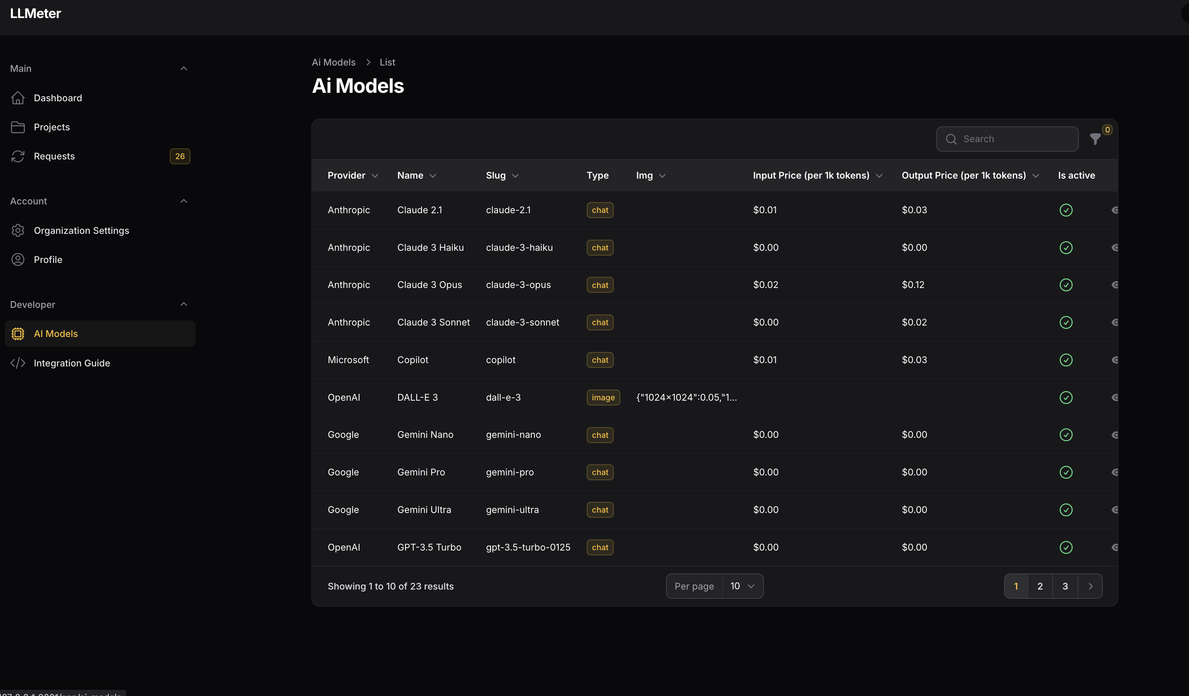This screenshot has height=696, width=1189.
Task: Collapse the Developer sidebar section
Action: coord(183,304)
